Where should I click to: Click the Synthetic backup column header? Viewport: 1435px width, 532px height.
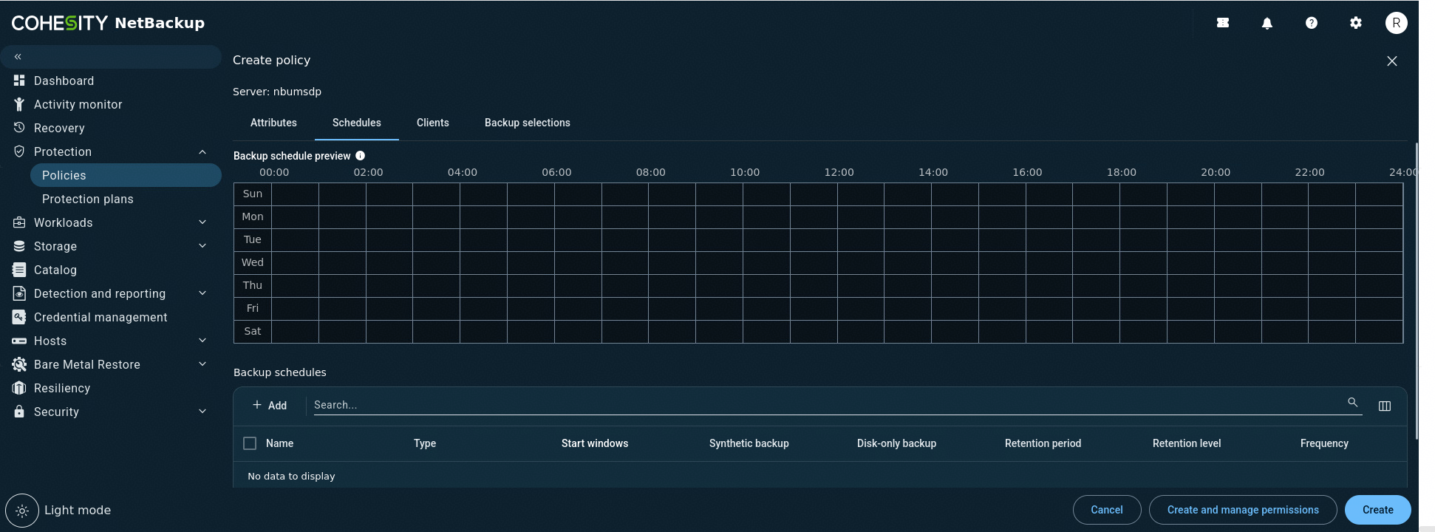(x=749, y=443)
